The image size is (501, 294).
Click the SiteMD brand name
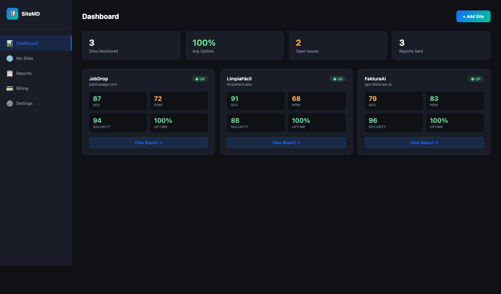31,14
